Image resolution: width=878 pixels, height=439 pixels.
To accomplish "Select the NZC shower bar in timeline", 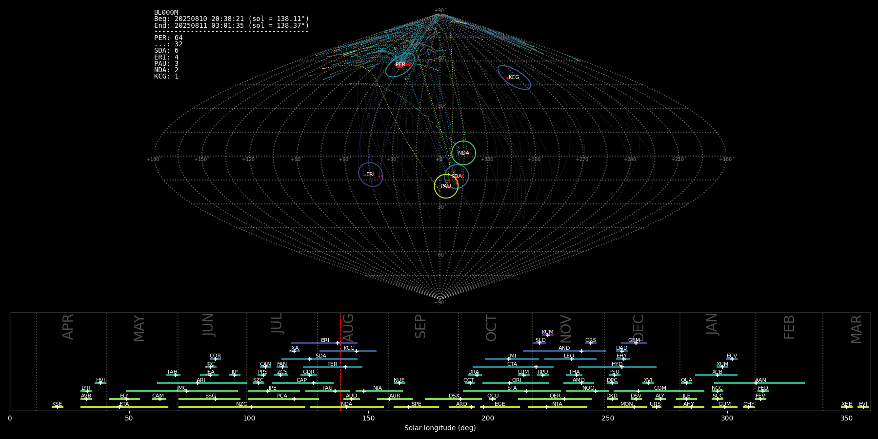I will click(241, 407).
